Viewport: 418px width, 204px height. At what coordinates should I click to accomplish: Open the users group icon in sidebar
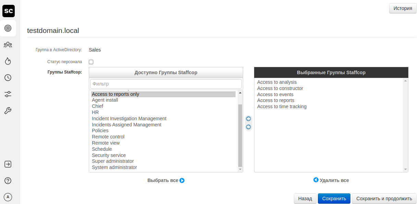(x=8, y=45)
